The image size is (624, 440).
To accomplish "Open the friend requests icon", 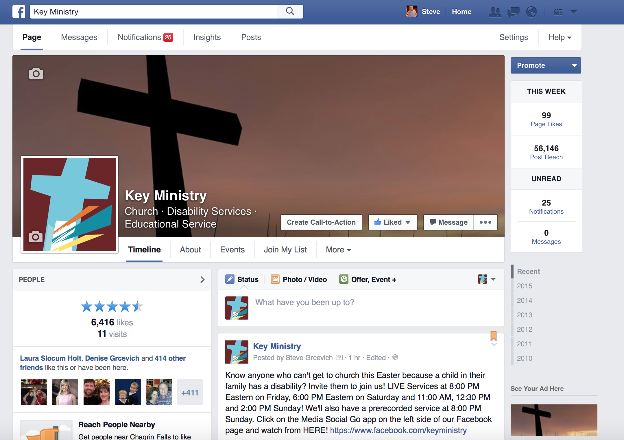I will pyautogui.click(x=495, y=12).
